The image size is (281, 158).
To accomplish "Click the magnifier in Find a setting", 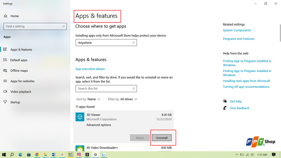I will tap(64, 26).
